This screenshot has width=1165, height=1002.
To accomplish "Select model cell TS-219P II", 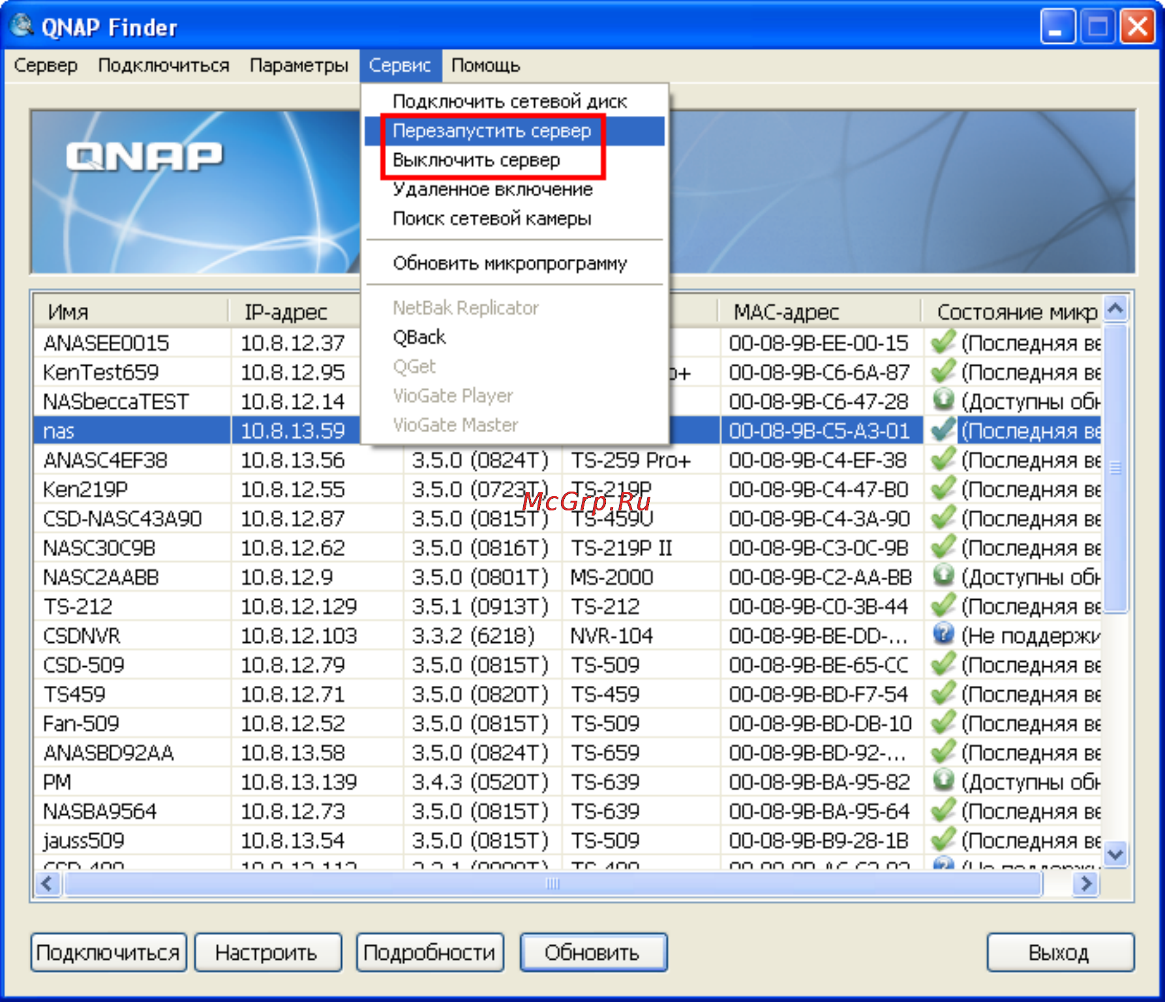I will click(622, 548).
